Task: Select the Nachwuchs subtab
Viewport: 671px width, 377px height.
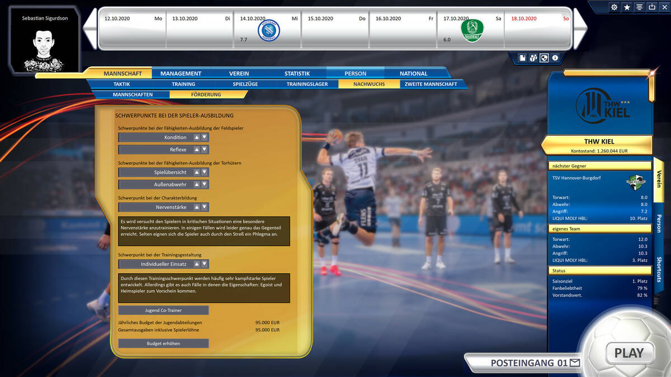Action: click(369, 84)
